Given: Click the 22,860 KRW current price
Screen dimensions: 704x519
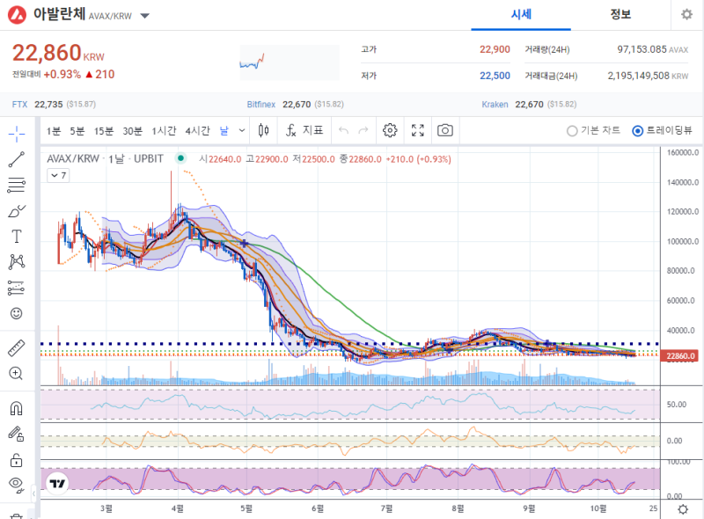Looking at the screenshot, I should point(58,53).
